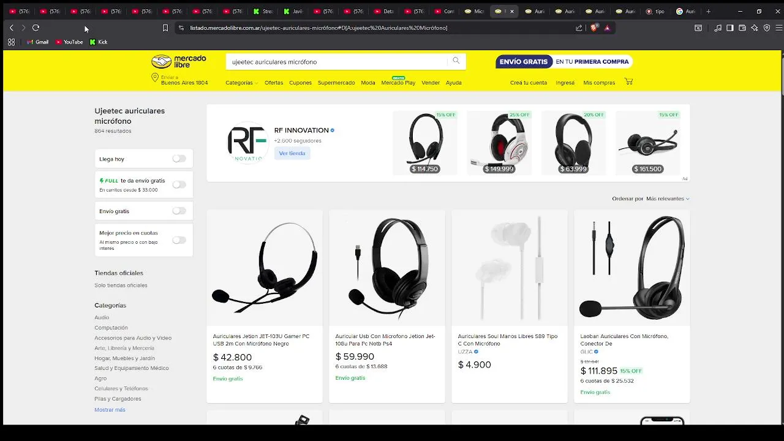
Task: Open the YouTube bookmark
Action: [x=69, y=42]
